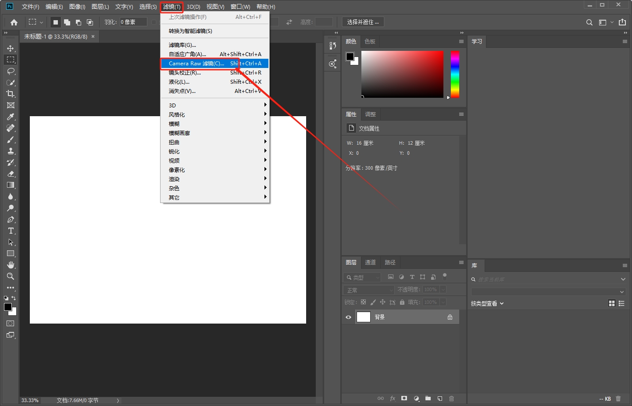Click the 选择并遮住 button
Viewport: 632px width, 406px height.
pos(363,21)
